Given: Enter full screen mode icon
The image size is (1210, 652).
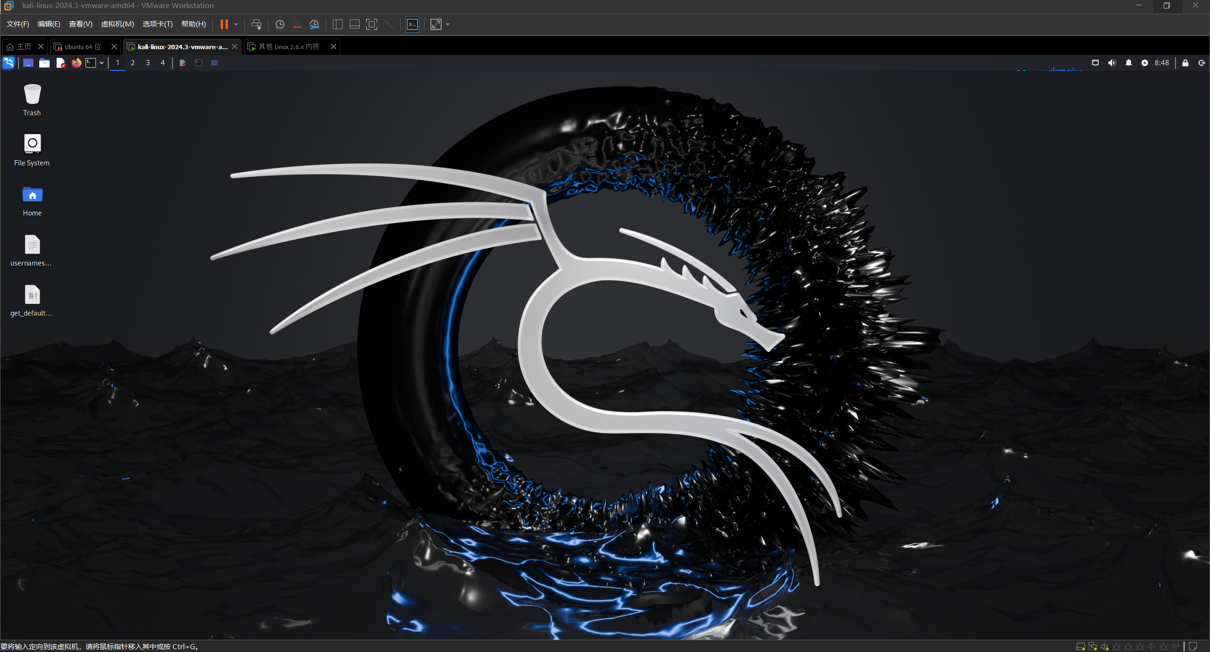Looking at the screenshot, I should click(x=372, y=25).
